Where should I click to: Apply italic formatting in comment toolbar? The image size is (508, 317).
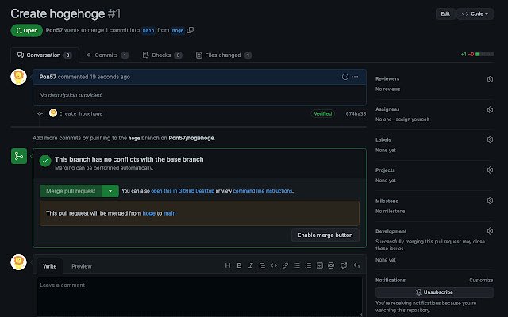point(251,265)
